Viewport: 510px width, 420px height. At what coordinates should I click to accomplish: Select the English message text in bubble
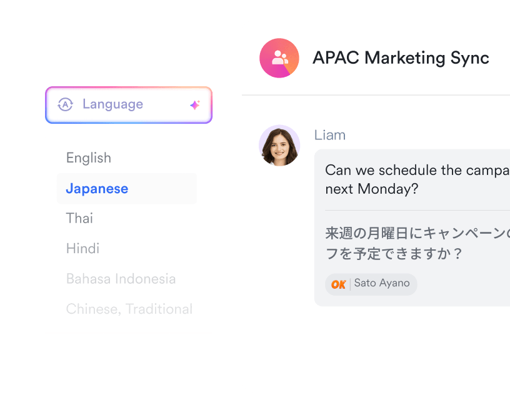tap(417, 179)
